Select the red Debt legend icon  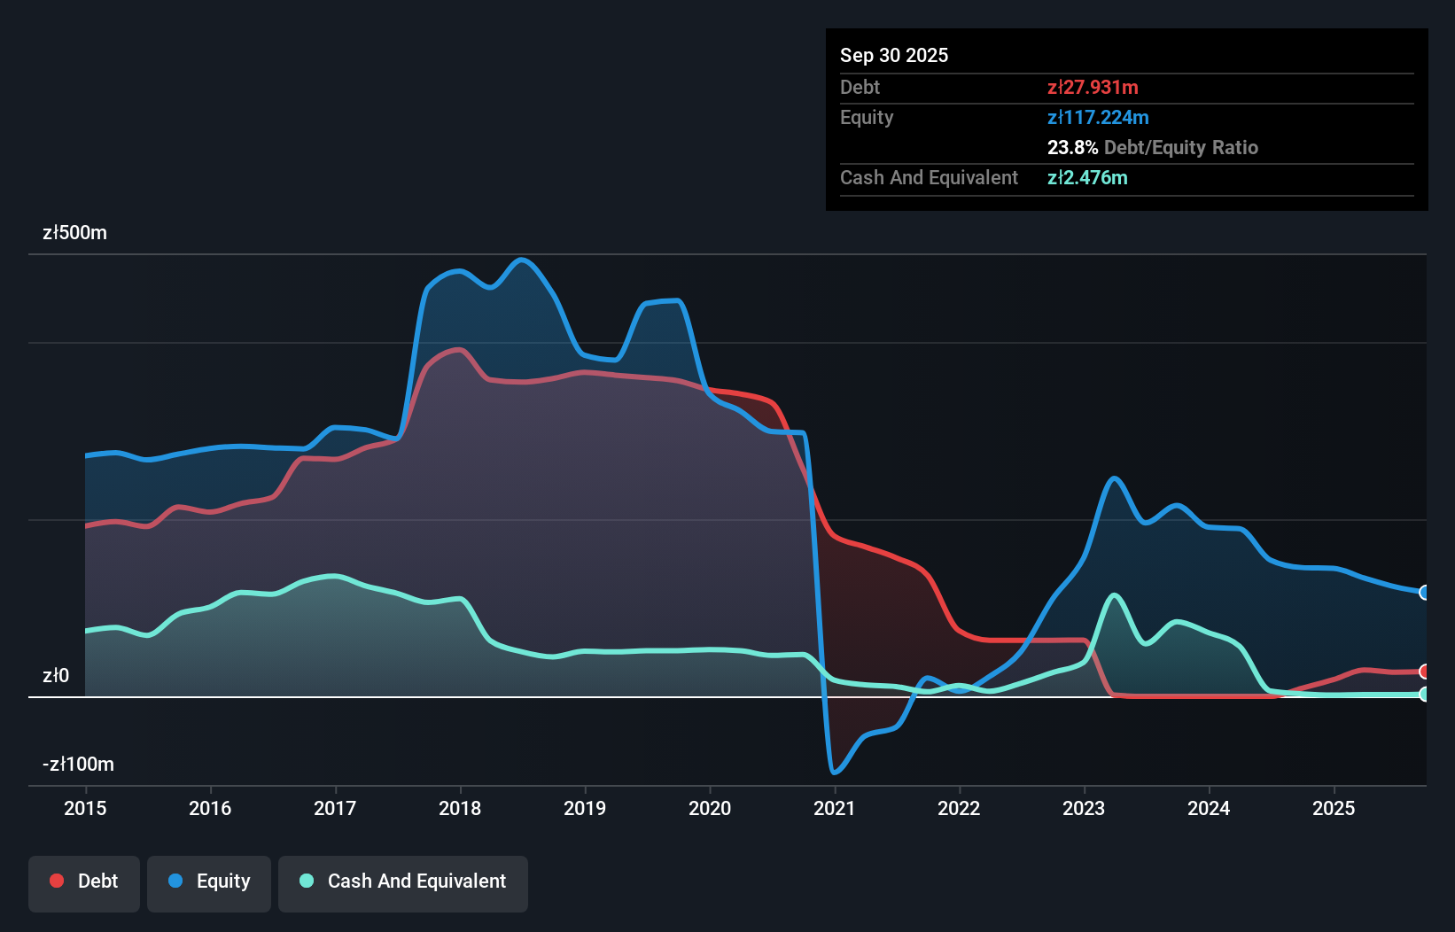56,881
